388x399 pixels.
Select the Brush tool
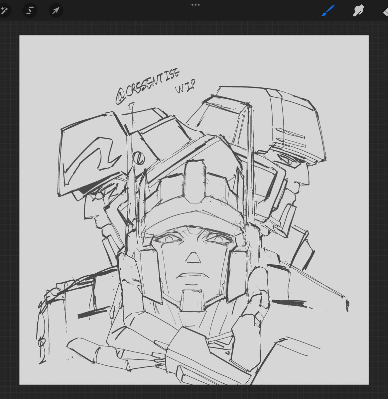[328, 11]
